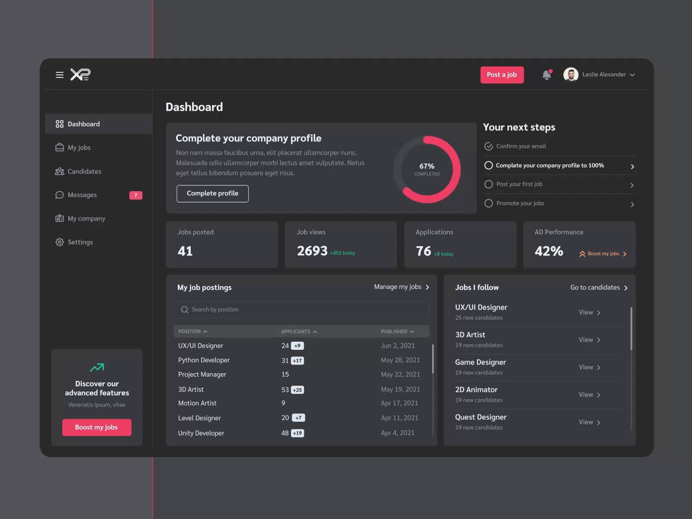This screenshot has width=692, height=519.
Task: Click the Manage my jobs link
Action: (x=402, y=287)
